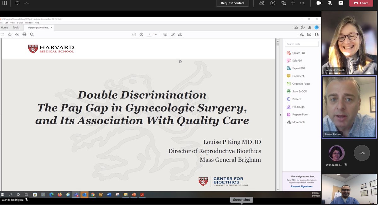
Task: Click the Acrobat send by email icon
Action: point(309,35)
